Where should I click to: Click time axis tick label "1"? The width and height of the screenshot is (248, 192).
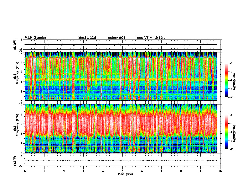pos(44,171)
